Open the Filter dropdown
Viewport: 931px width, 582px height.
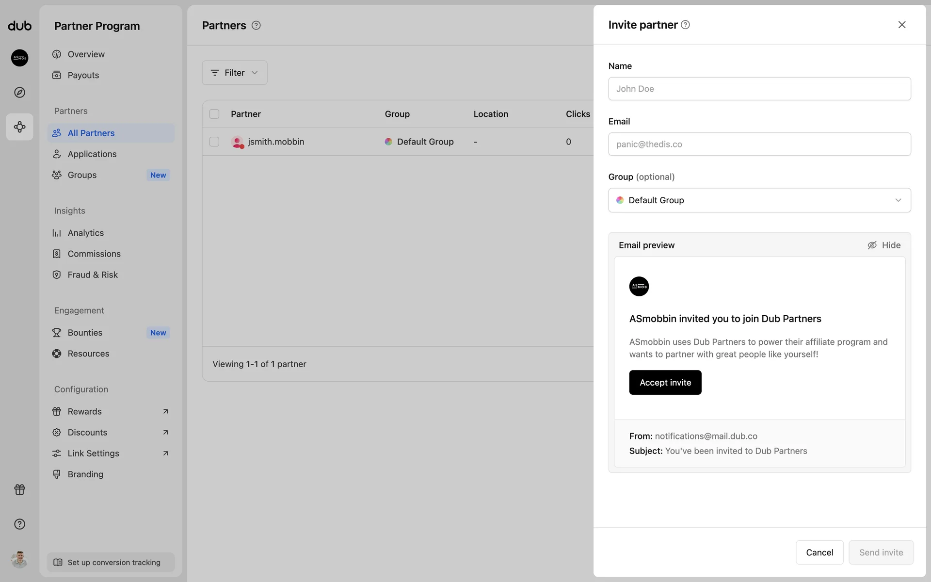pos(235,73)
